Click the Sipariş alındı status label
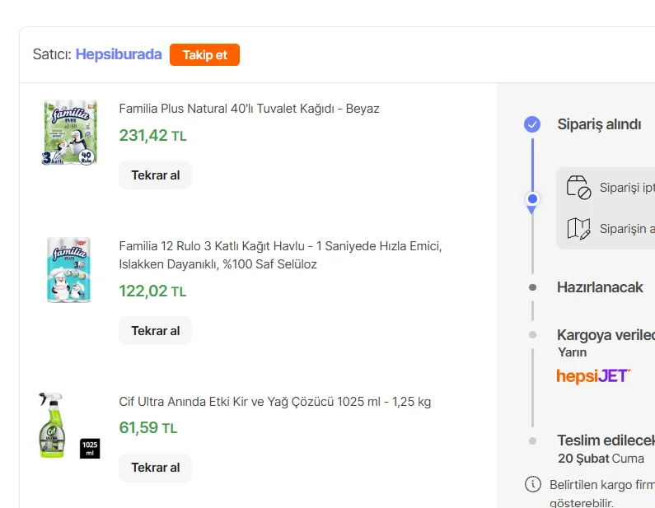Image resolution: width=655 pixels, height=508 pixels. [599, 124]
